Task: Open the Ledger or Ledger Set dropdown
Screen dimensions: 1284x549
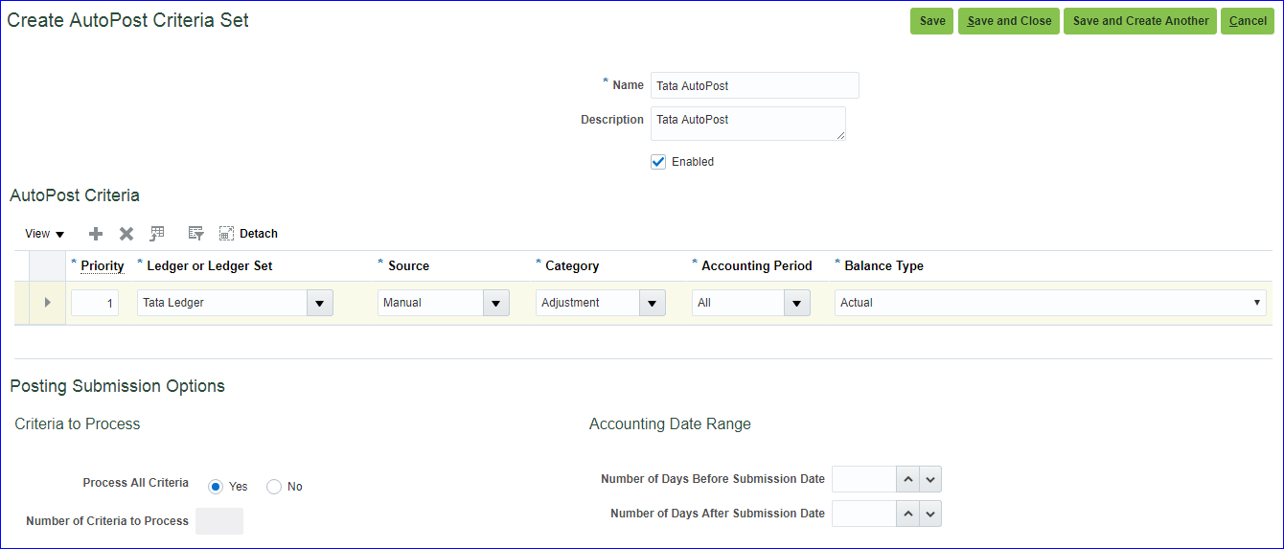Action: click(319, 303)
